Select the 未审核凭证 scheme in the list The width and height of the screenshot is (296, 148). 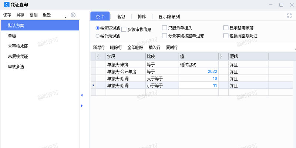(x=18, y=46)
